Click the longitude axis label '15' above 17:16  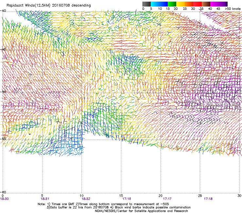[121, 196]
